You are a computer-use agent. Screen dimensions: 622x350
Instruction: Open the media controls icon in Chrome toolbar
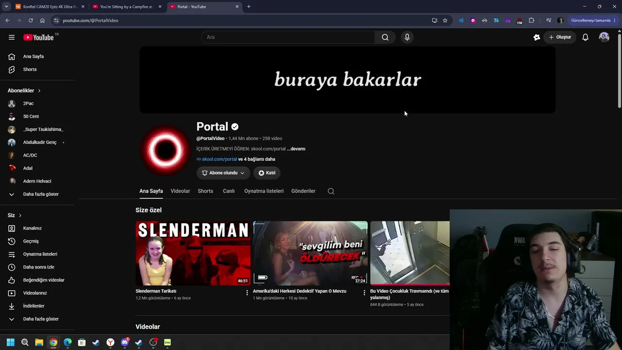click(549, 20)
